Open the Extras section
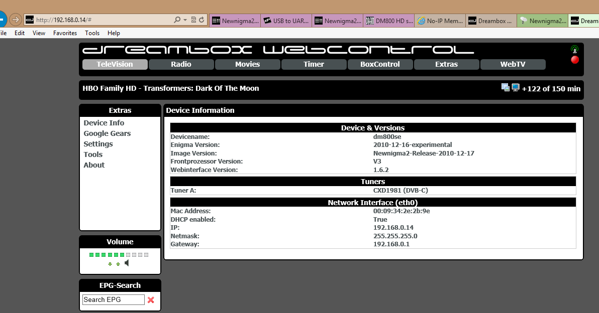This screenshot has height=313, width=599. (447, 64)
